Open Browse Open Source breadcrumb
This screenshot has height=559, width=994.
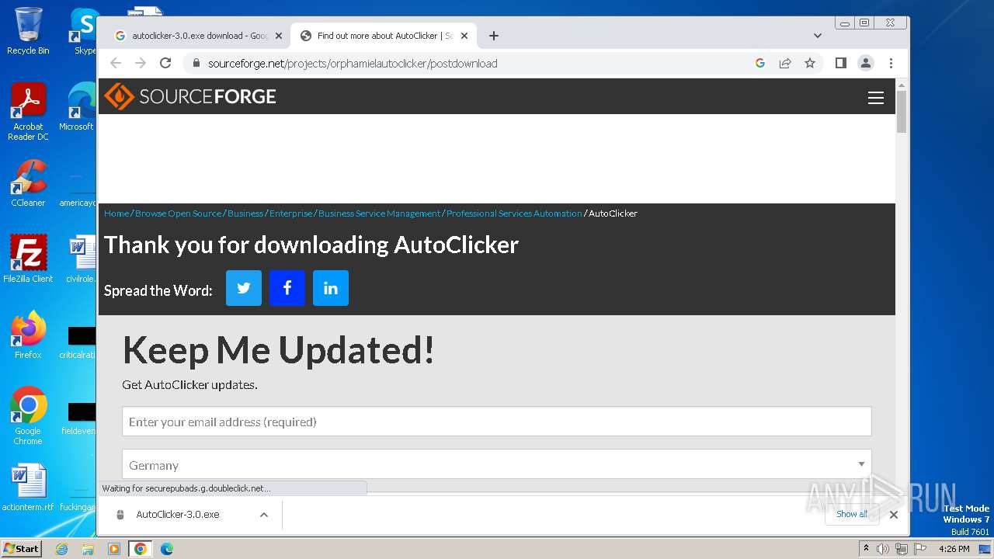click(x=179, y=214)
